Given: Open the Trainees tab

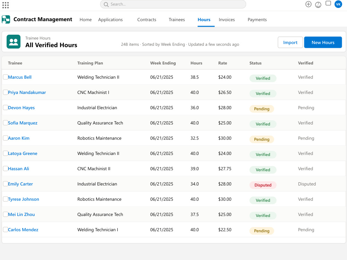Looking at the screenshot, I should click(x=177, y=20).
